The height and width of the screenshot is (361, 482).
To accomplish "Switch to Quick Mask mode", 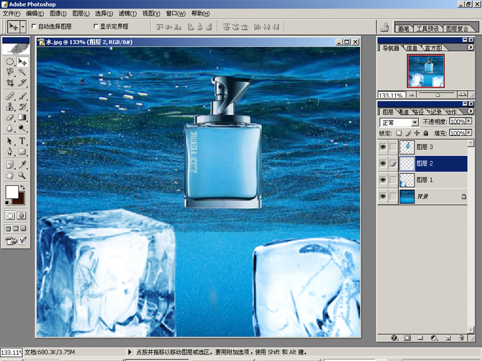I will 22,216.
